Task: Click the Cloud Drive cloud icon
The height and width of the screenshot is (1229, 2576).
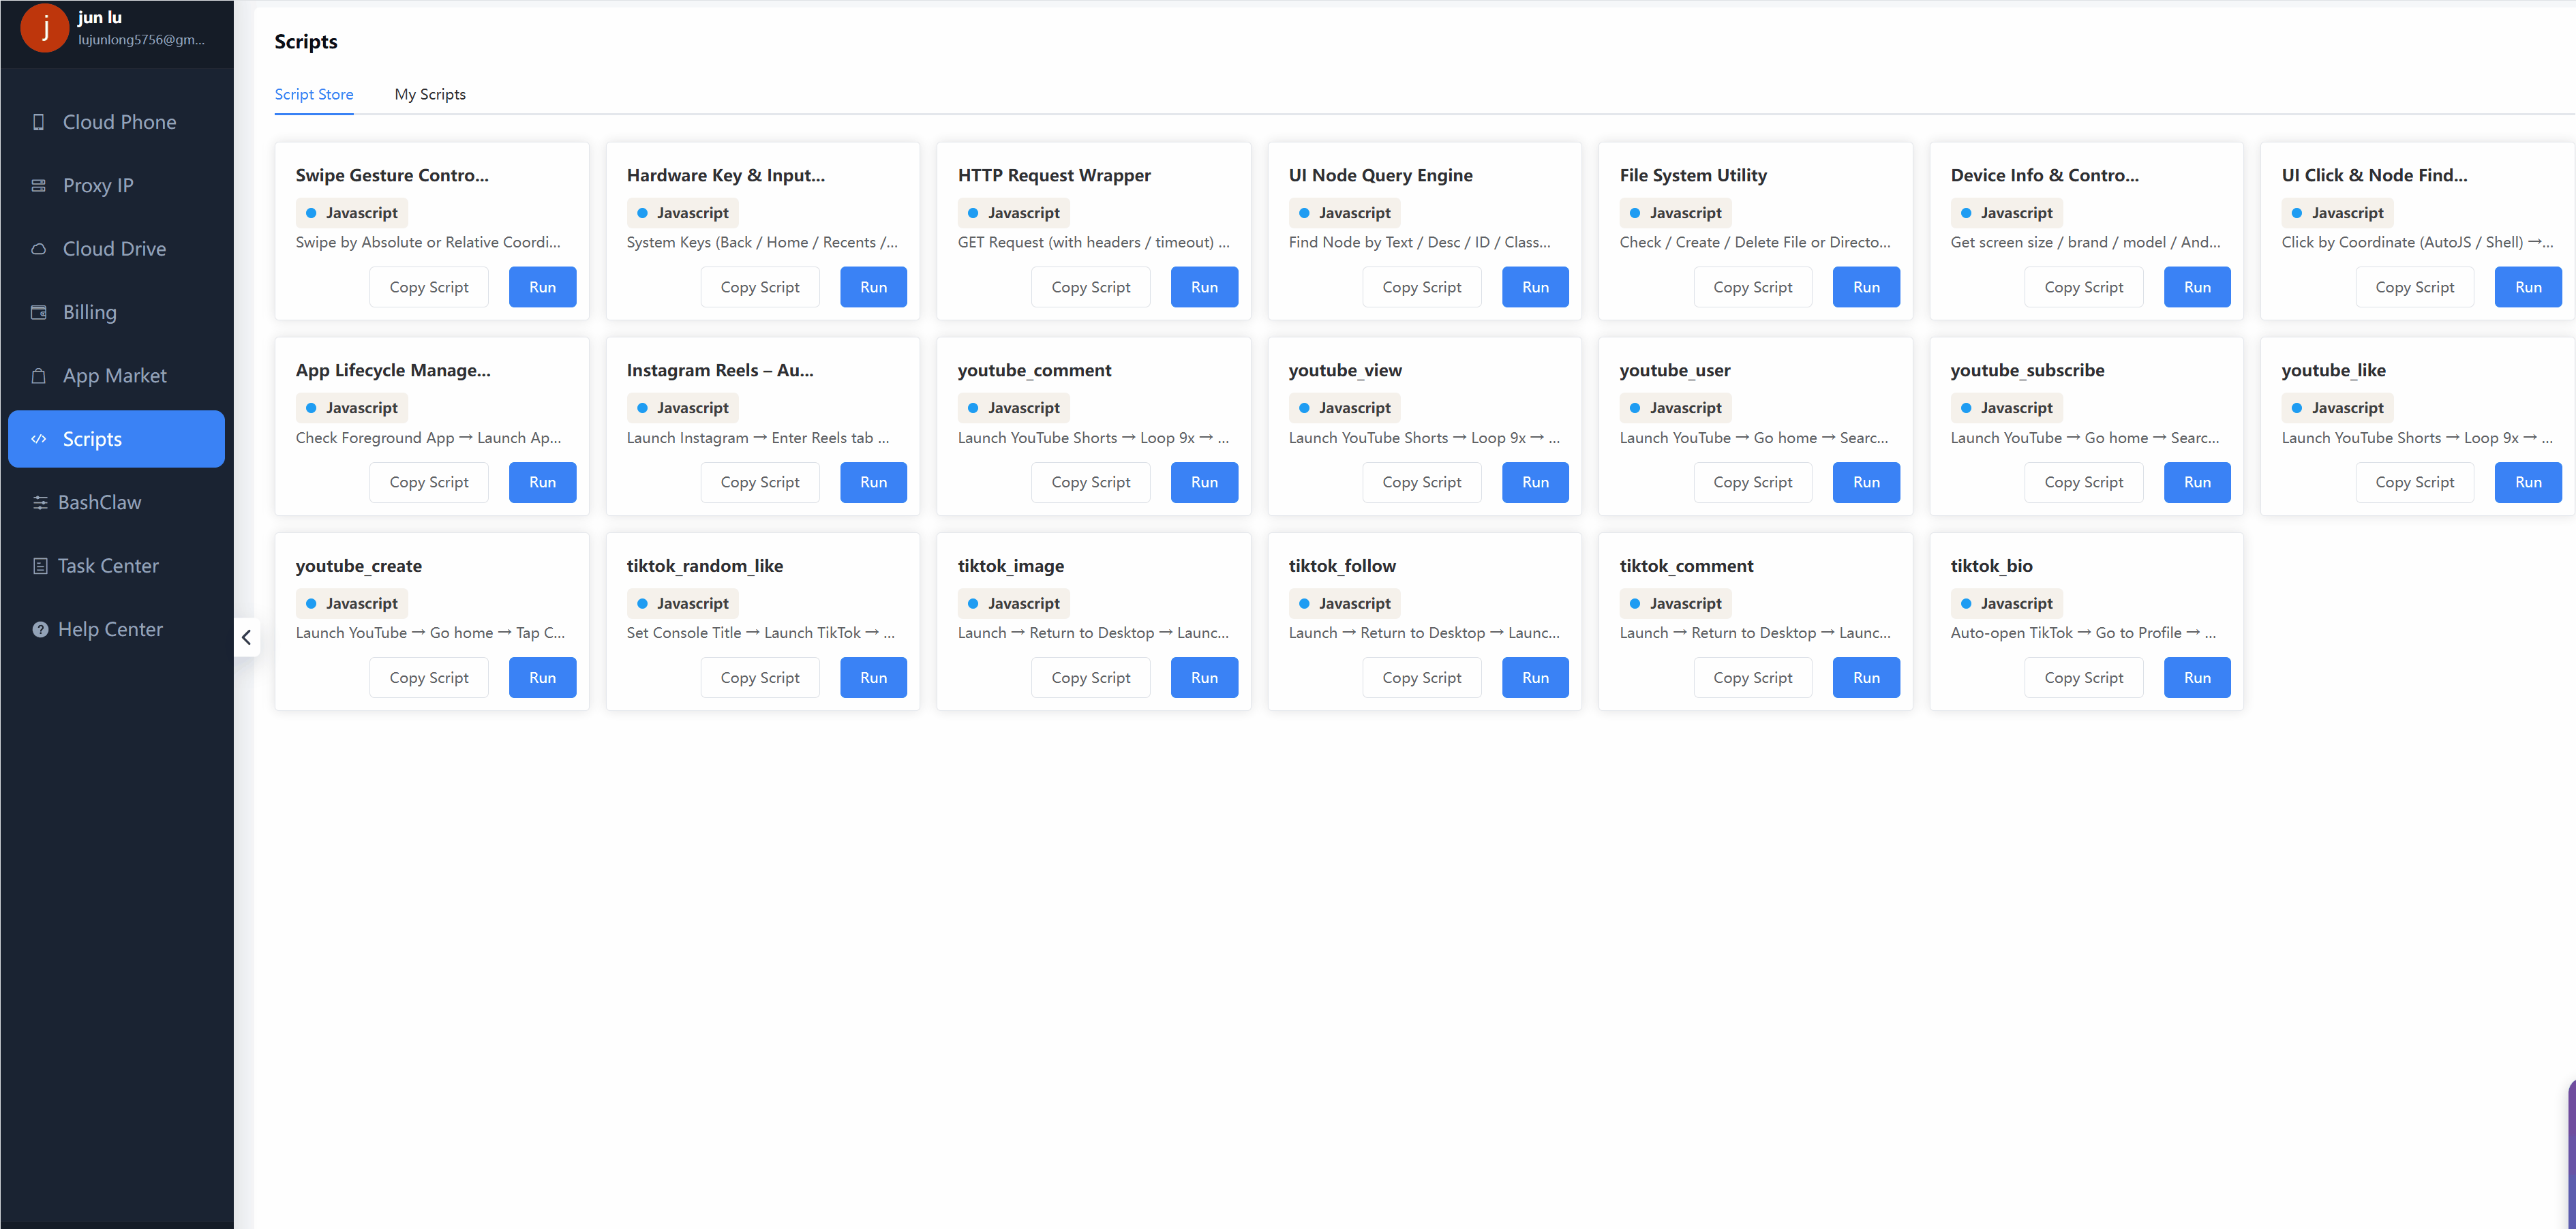Action: [39, 249]
